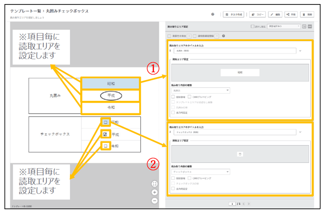Image resolution: width=325 pixels, height=215 pixels.
Task: Click the help question mark icon in header
Action: point(213,14)
